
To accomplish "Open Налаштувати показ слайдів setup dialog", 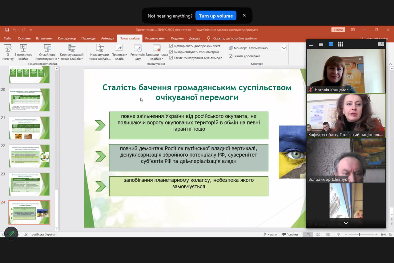I will (x=99, y=52).
